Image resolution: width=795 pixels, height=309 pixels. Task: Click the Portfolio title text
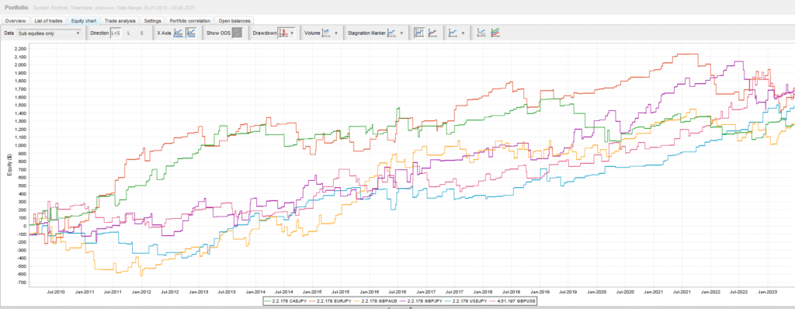coord(16,8)
